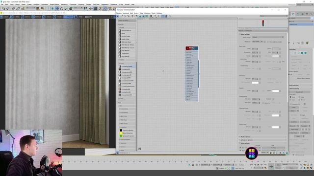Open Select by Name dialog icon

[43, 9]
